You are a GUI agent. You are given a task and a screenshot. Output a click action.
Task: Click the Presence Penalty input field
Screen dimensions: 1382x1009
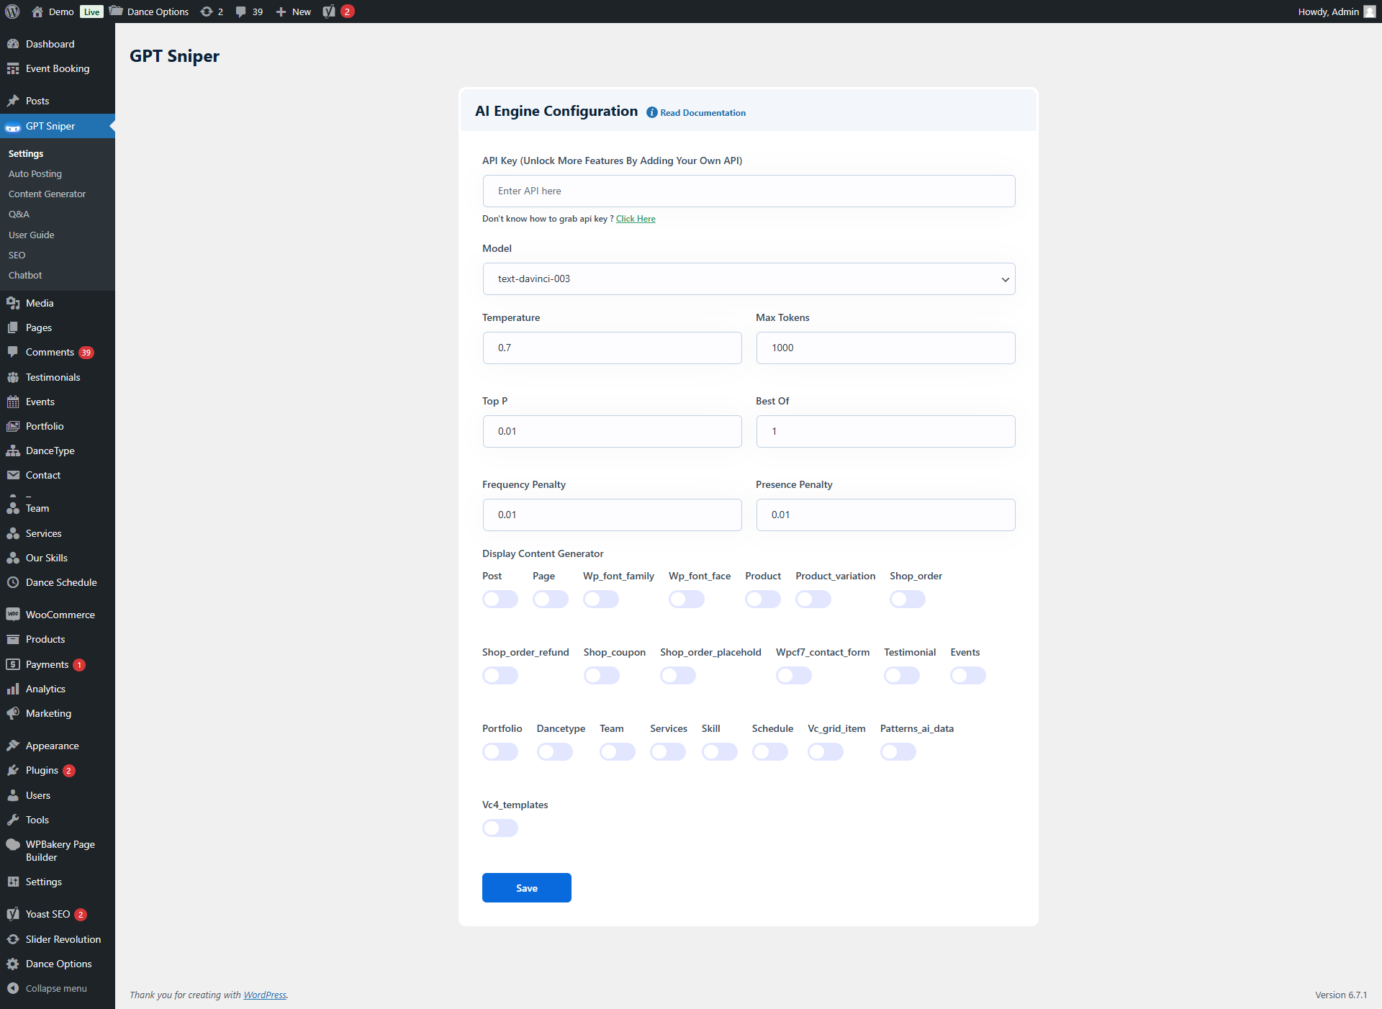tap(885, 515)
